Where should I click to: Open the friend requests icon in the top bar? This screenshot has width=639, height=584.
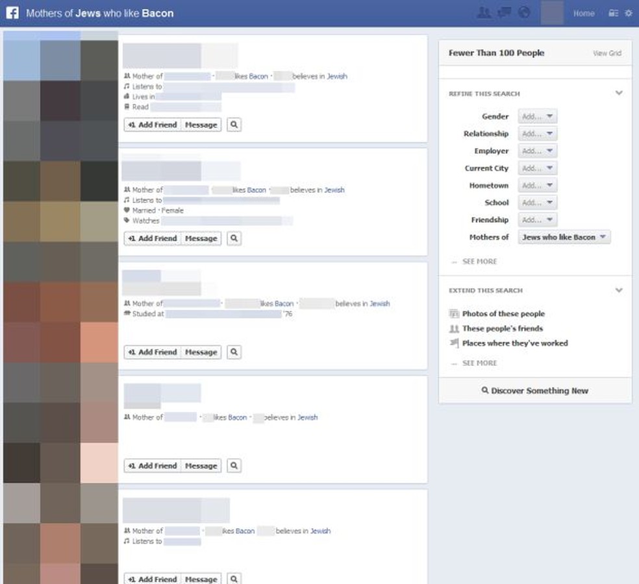pyautogui.click(x=484, y=12)
